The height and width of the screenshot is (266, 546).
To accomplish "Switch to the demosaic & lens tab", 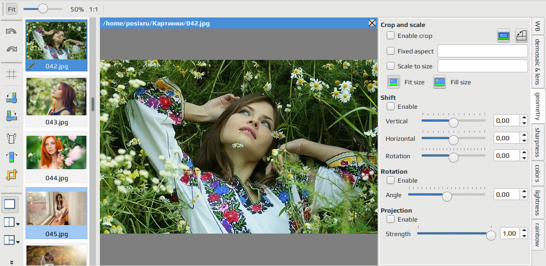I will [x=538, y=61].
